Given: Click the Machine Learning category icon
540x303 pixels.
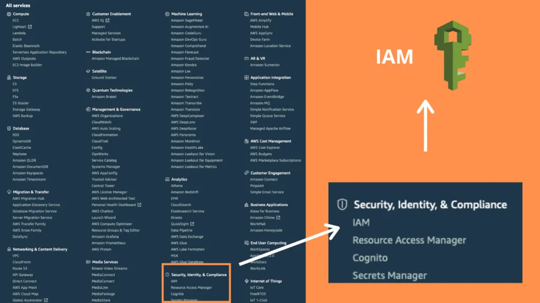Looking at the screenshot, I should 167,14.
